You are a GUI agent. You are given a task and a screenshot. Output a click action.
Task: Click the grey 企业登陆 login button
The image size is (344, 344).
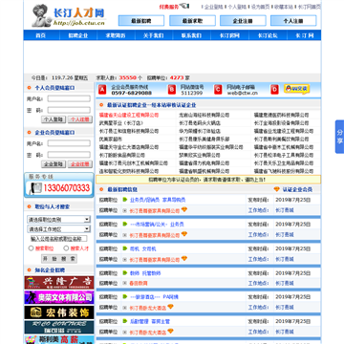pos(54,164)
